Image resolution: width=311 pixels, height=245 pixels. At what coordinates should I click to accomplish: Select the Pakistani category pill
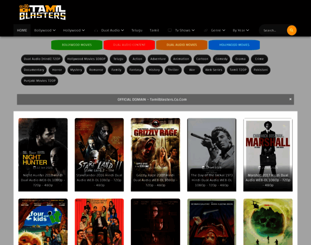[x=261, y=70]
